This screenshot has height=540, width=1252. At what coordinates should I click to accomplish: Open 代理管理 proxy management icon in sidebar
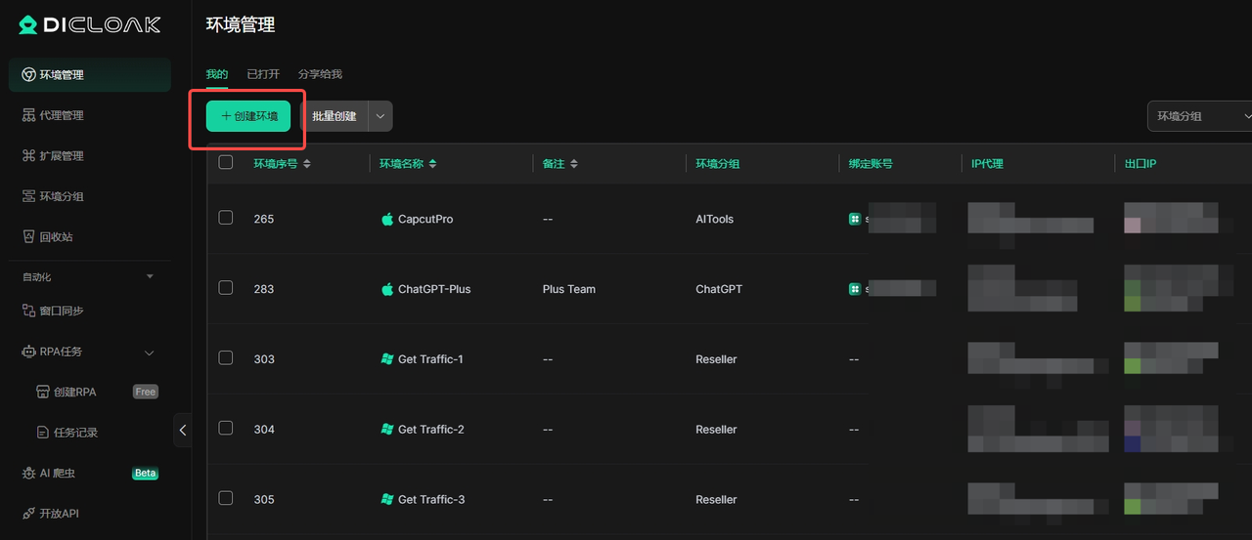(x=28, y=115)
